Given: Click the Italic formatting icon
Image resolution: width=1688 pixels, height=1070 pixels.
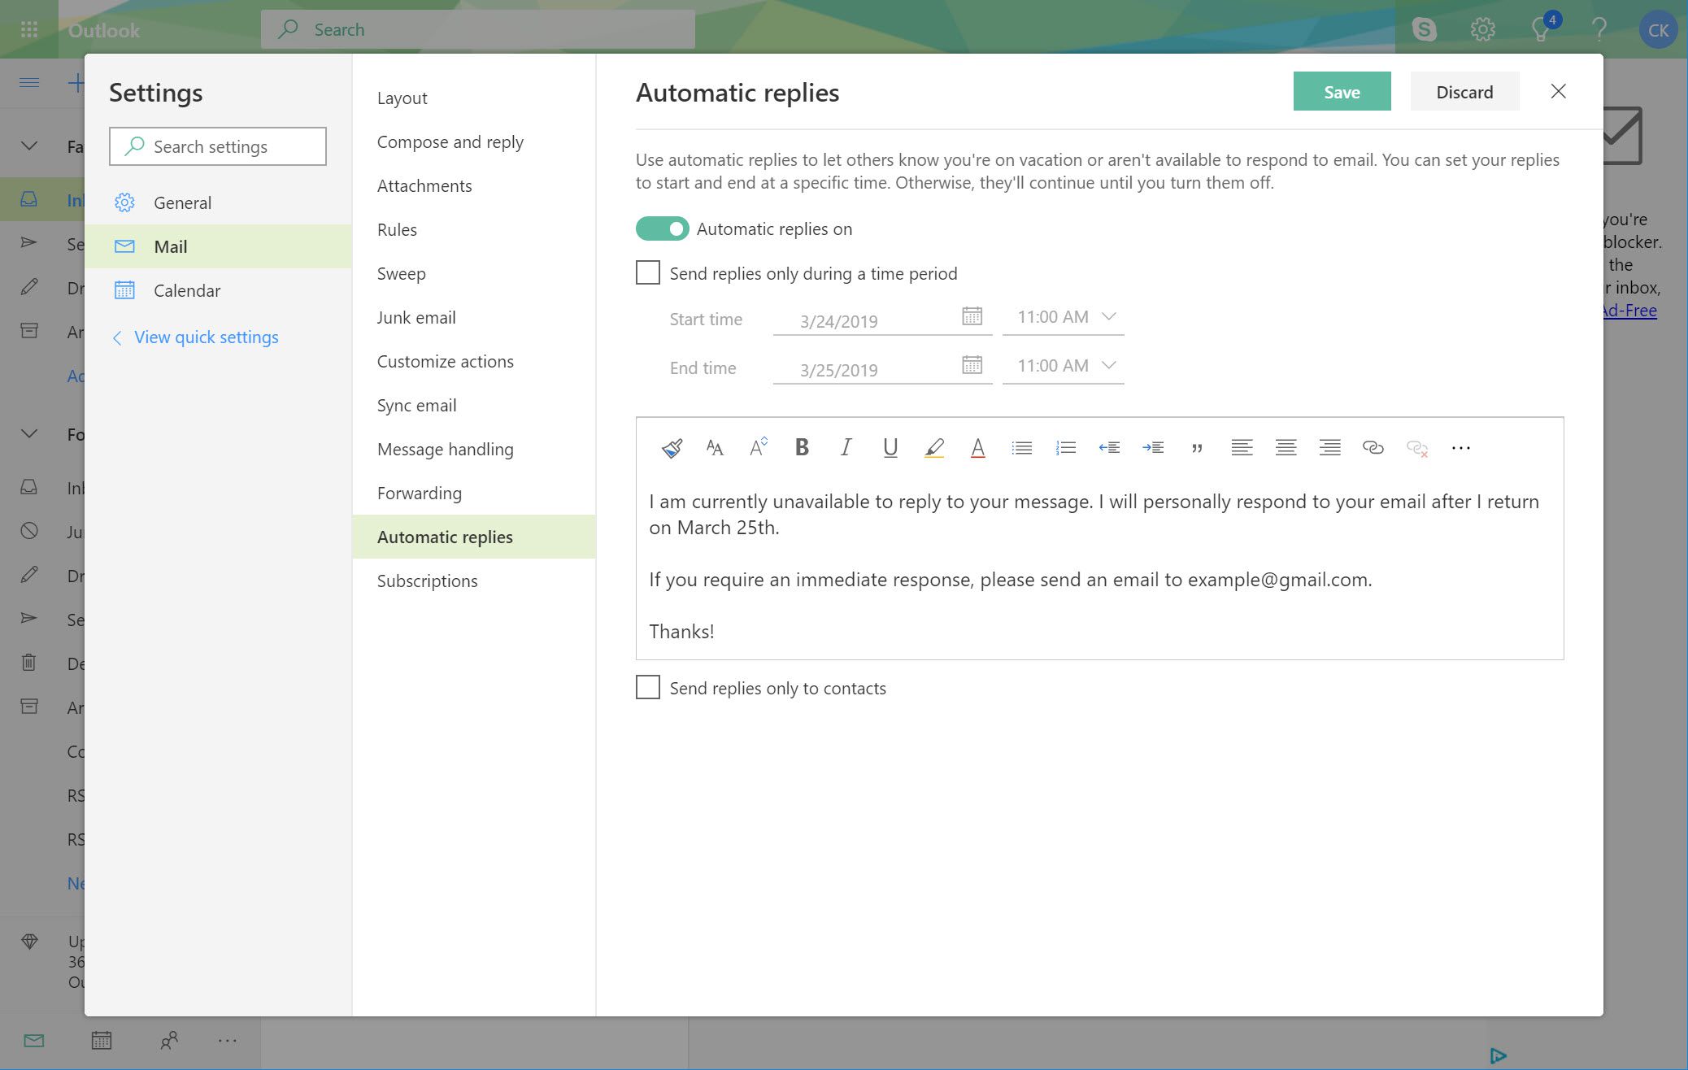Looking at the screenshot, I should coord(846,448).
